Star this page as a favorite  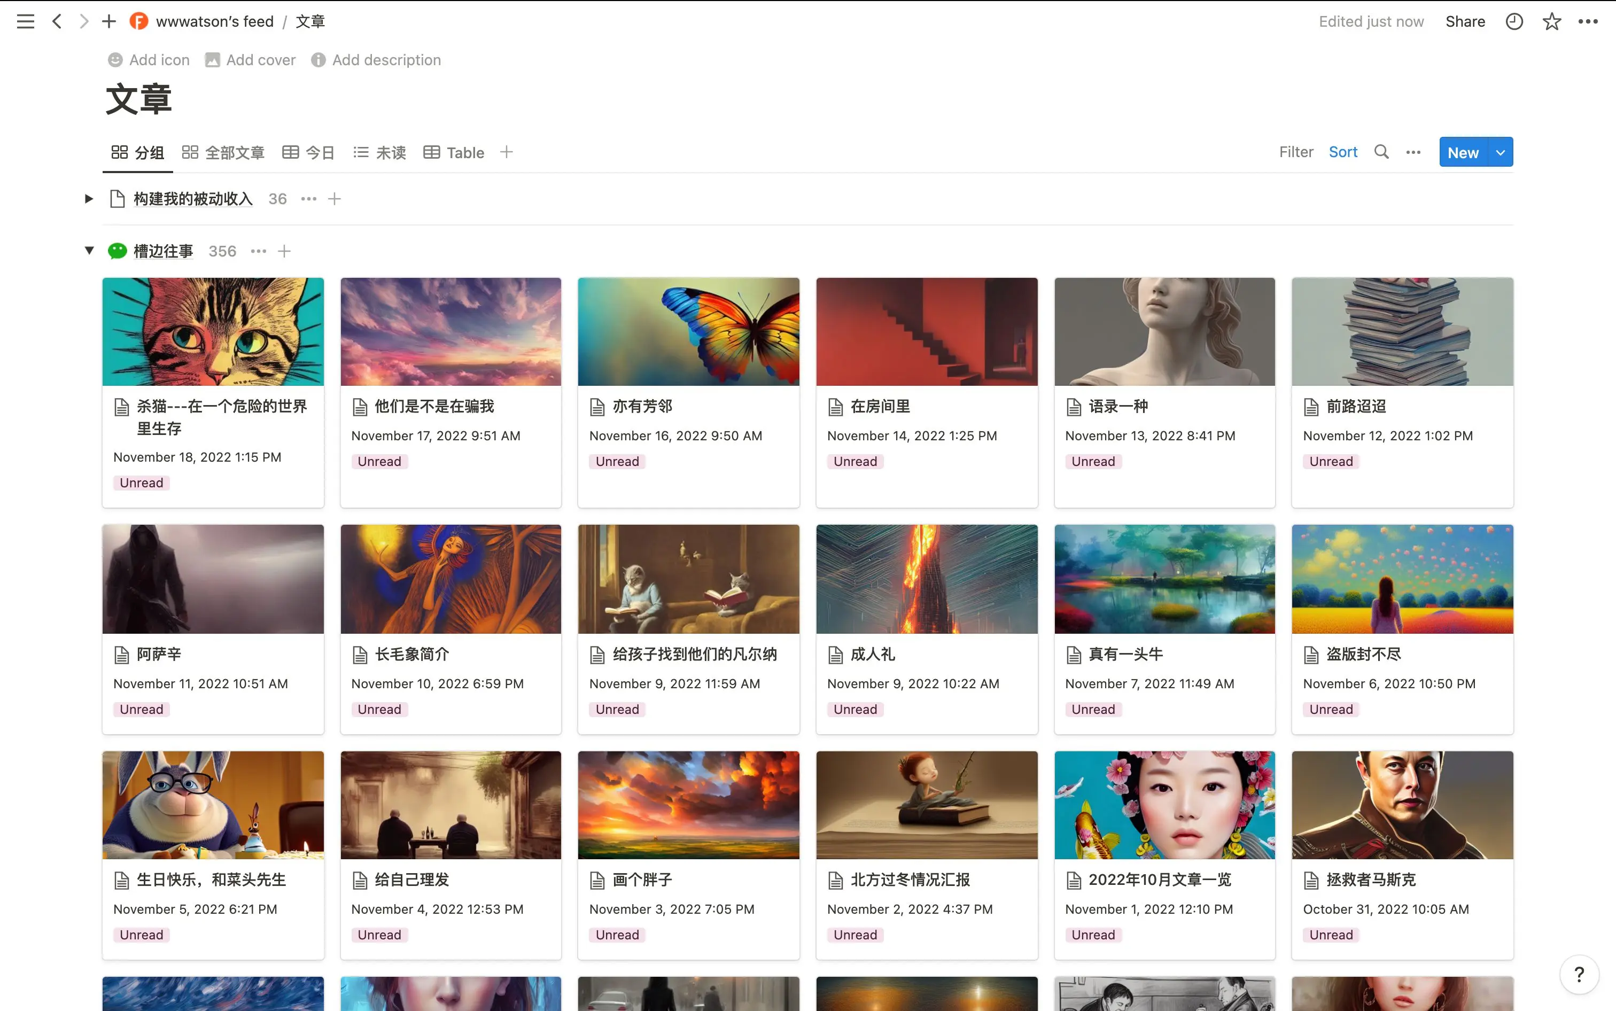click(x=1551, y=21)
